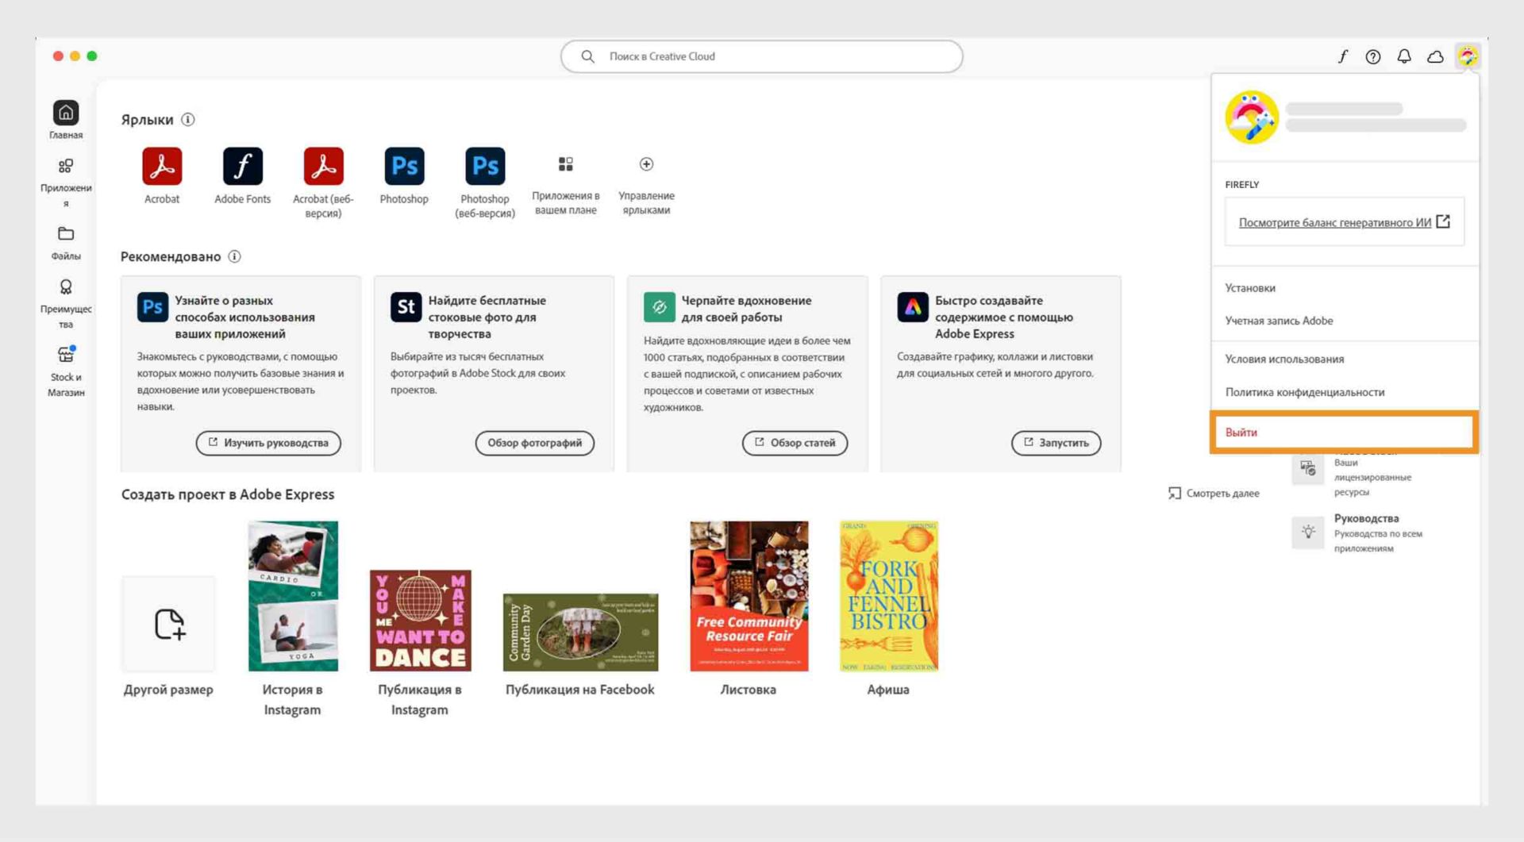
Task: Click the notifications bell icon
Action: click(x=1404, y=56)
